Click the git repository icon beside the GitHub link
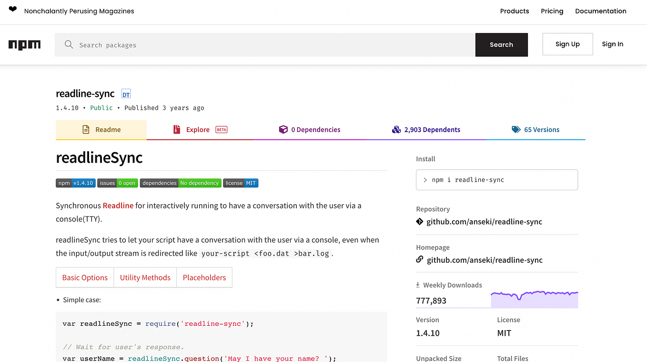 click(419, 221)
